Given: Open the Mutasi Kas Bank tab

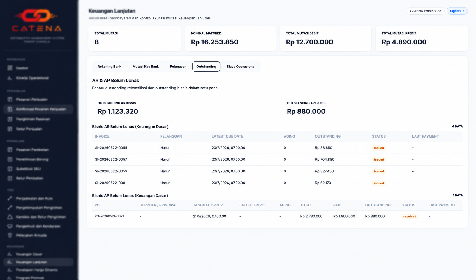Looking at the screenshot, I should point(146,67).
